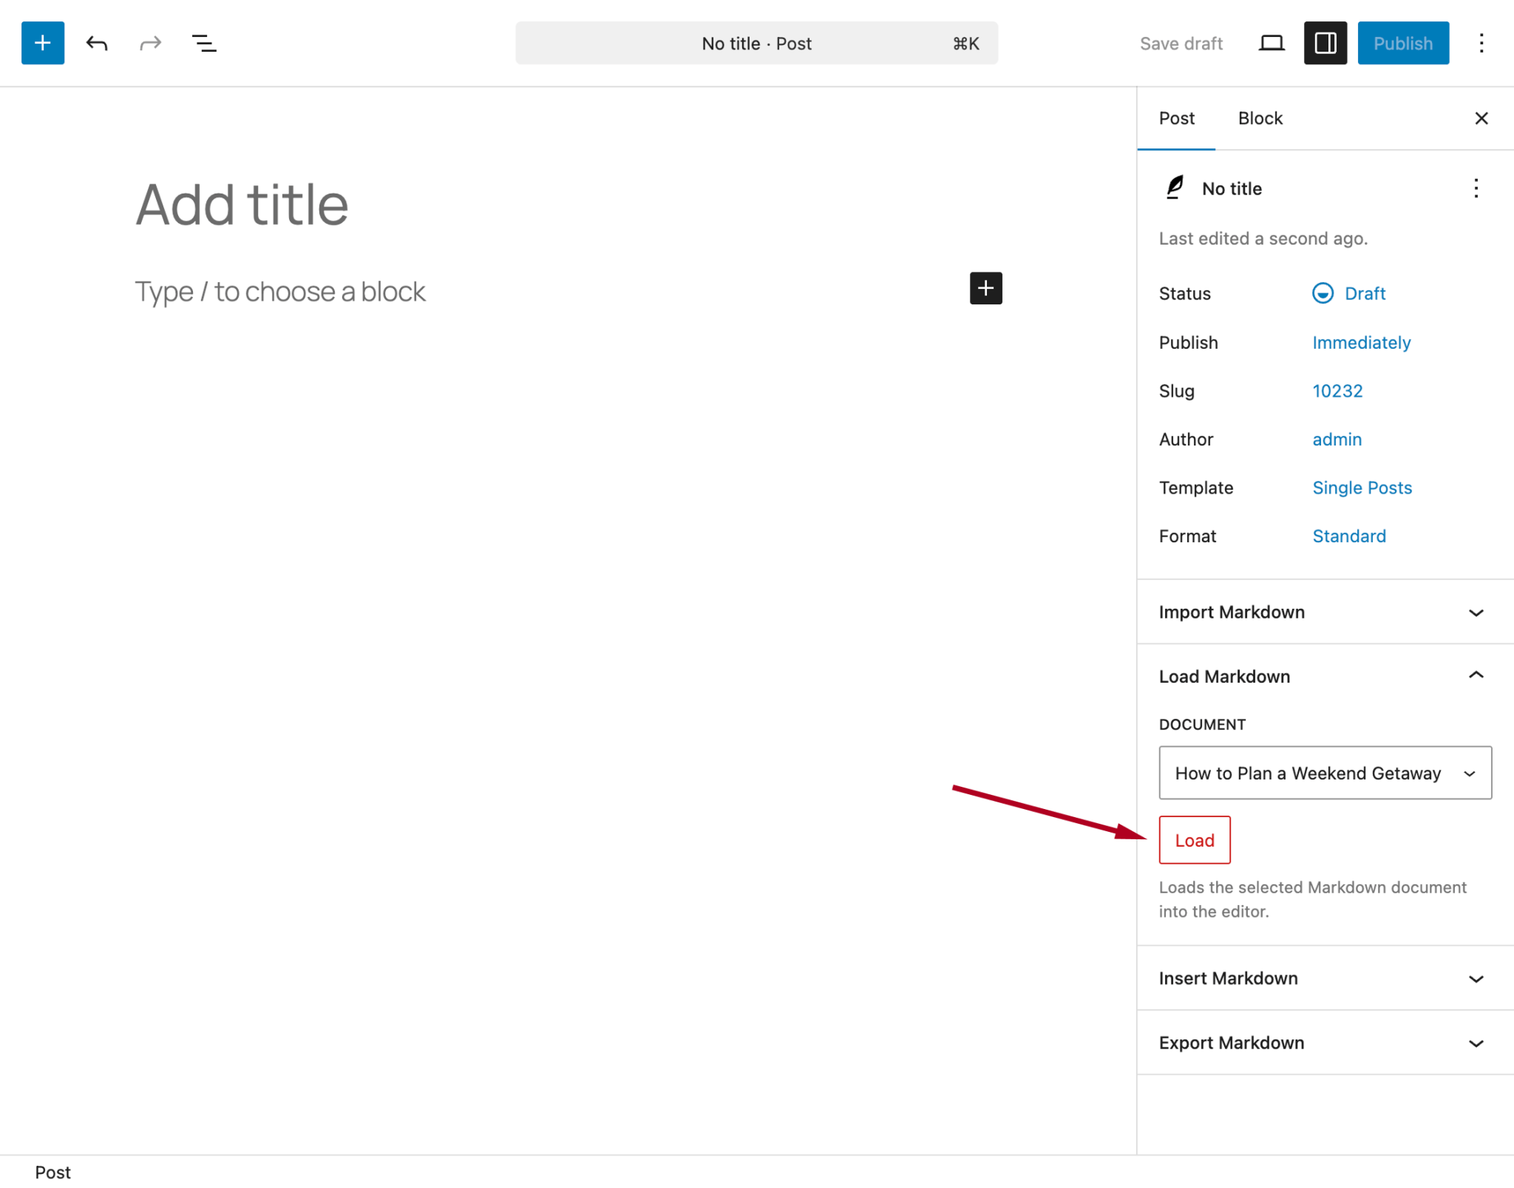Click the post feather icon
This screenshot has height=1188, width=1514.
coord(1175,188)
